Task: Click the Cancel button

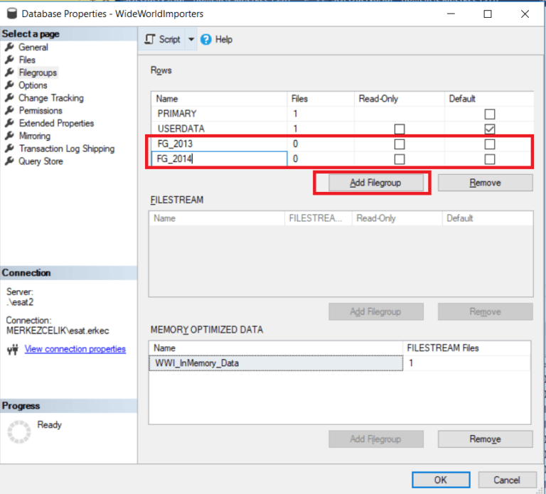Action: pyautogui.click(x=507, y=480)
